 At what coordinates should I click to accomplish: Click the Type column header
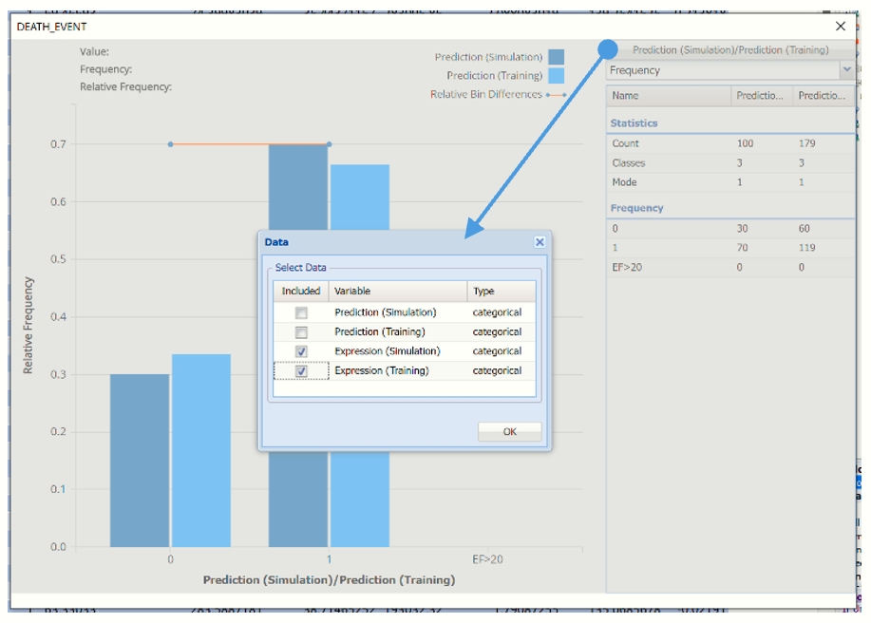pyautogui.click(x=501, y=292)
